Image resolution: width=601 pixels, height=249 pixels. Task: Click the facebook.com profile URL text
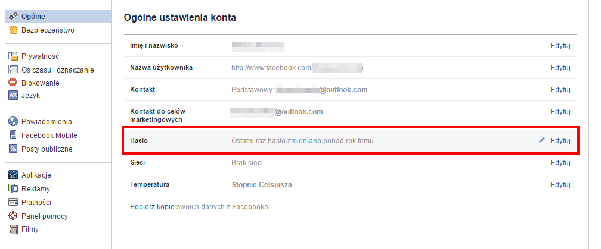[297, 68]
